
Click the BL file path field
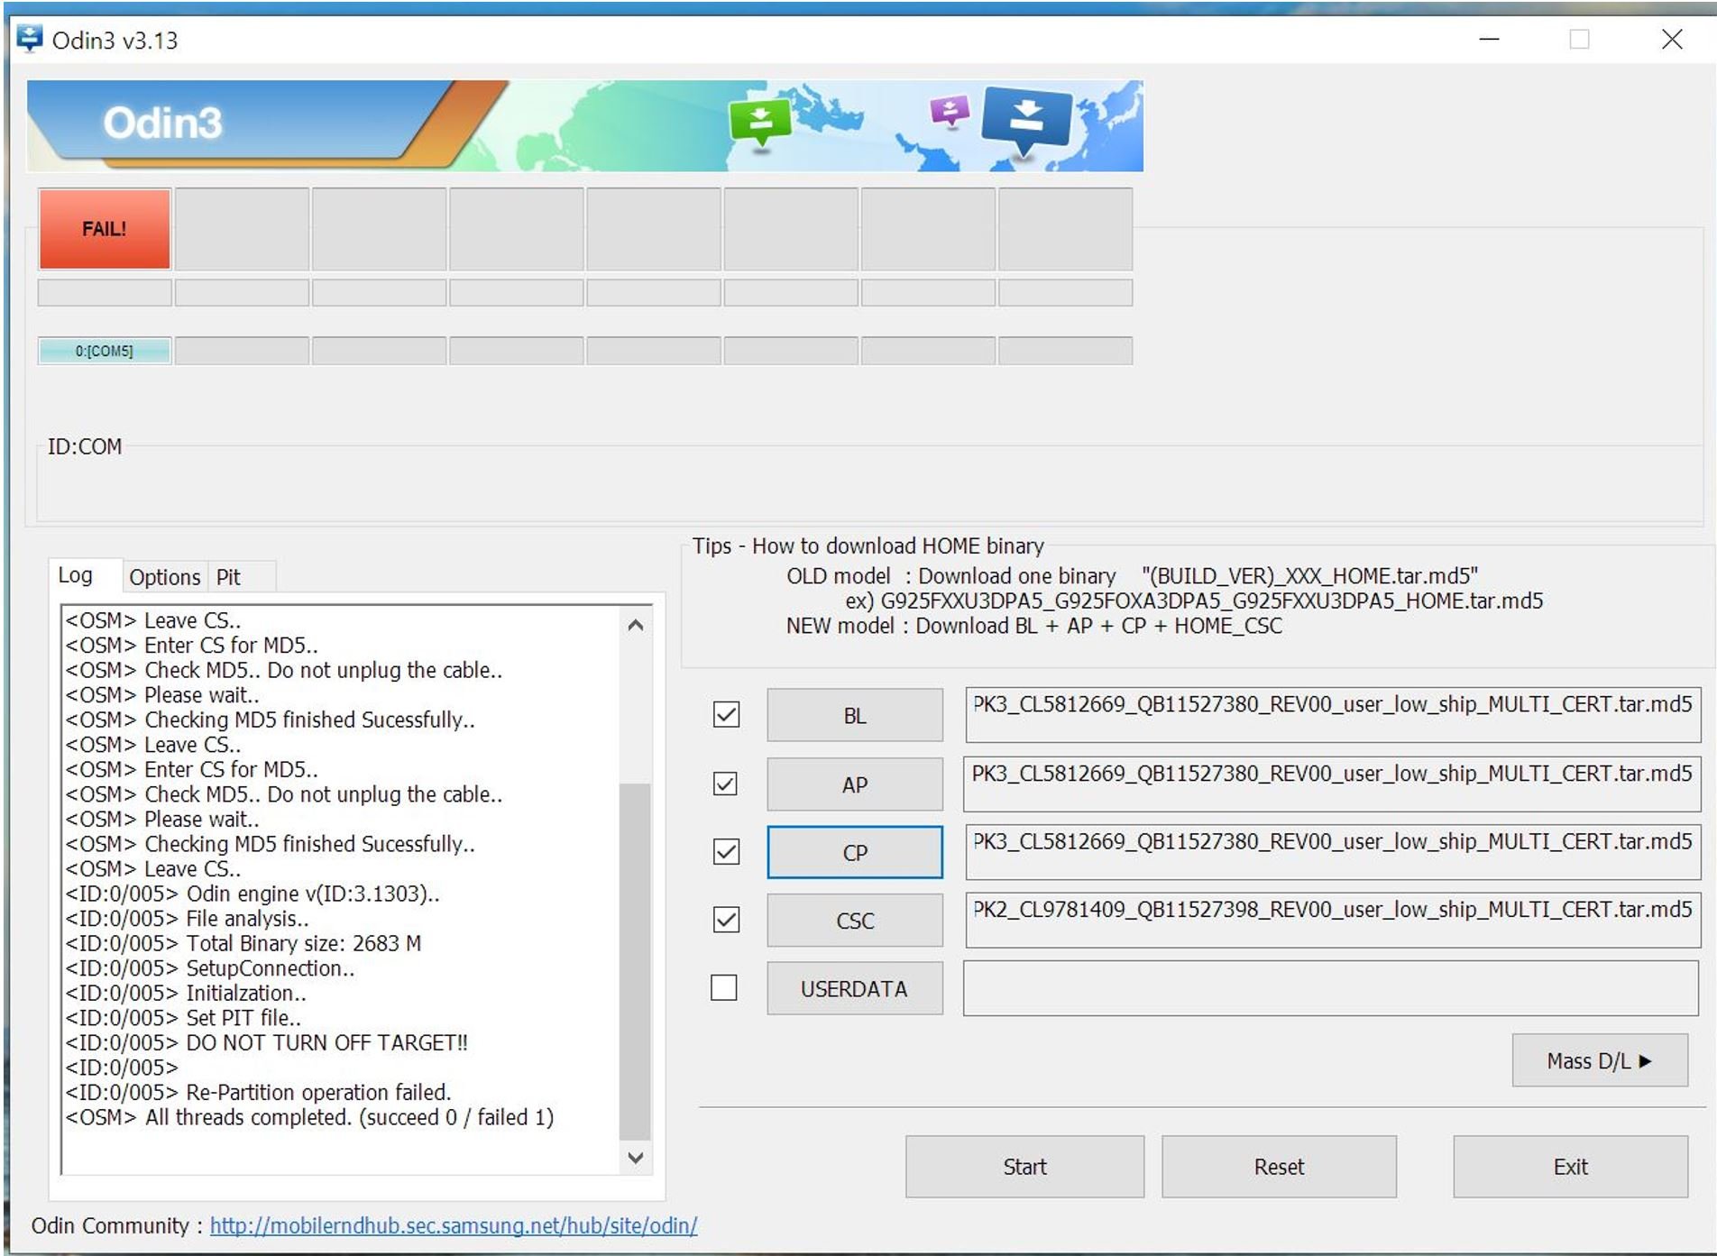click(x=1333, y=715)
